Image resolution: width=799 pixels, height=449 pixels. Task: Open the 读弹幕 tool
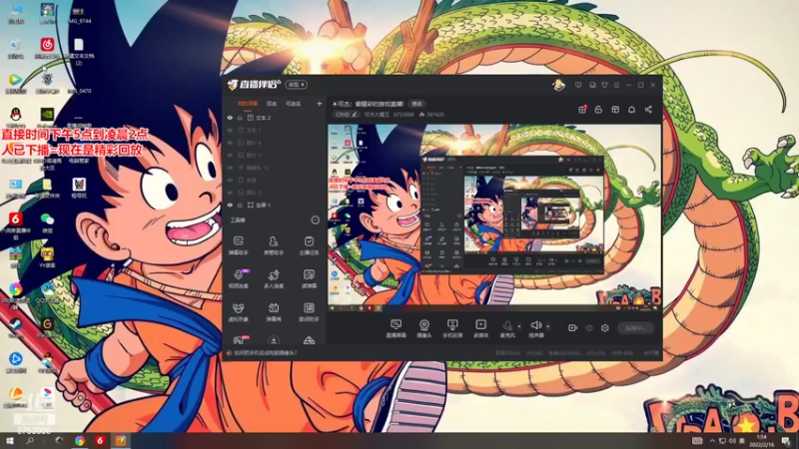(309, 279)
